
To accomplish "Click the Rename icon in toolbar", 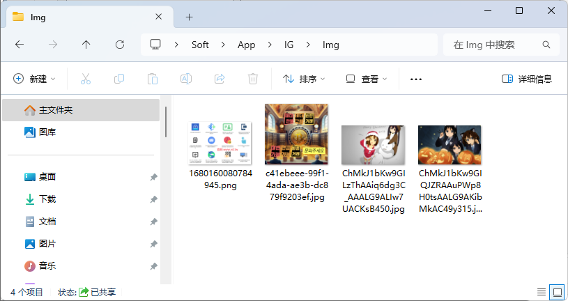I will [186, 79].
